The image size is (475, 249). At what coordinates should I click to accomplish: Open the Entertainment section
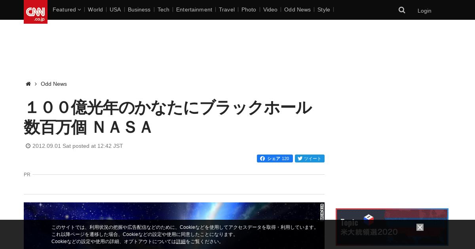tap(194, 9)
